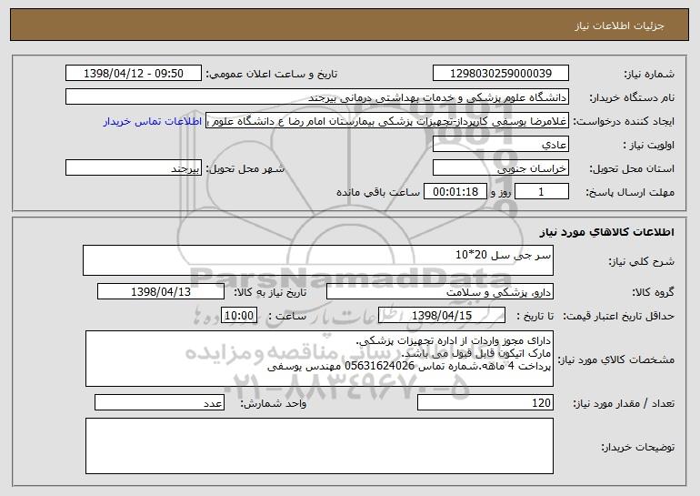Click the section title اطلاعات کالاهای مورد نیاز
Viewport: 700px width, 496px height.
(x=606, y=232)
